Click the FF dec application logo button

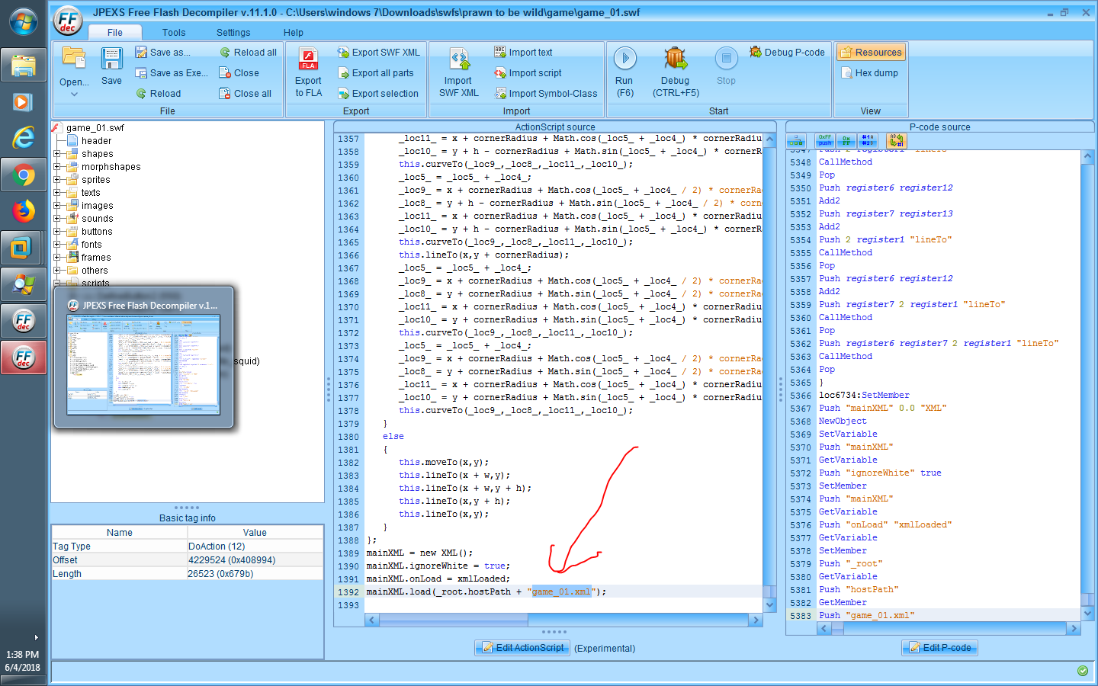coord(68,21)
